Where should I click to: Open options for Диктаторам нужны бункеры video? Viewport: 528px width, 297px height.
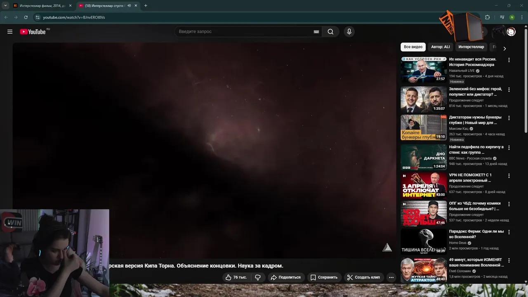point(509,118)
